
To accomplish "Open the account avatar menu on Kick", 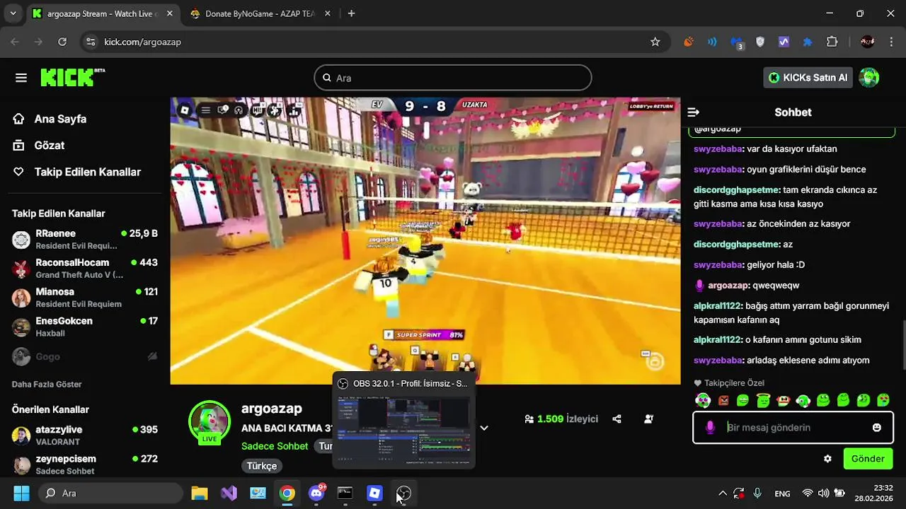I will coord(869,78).
